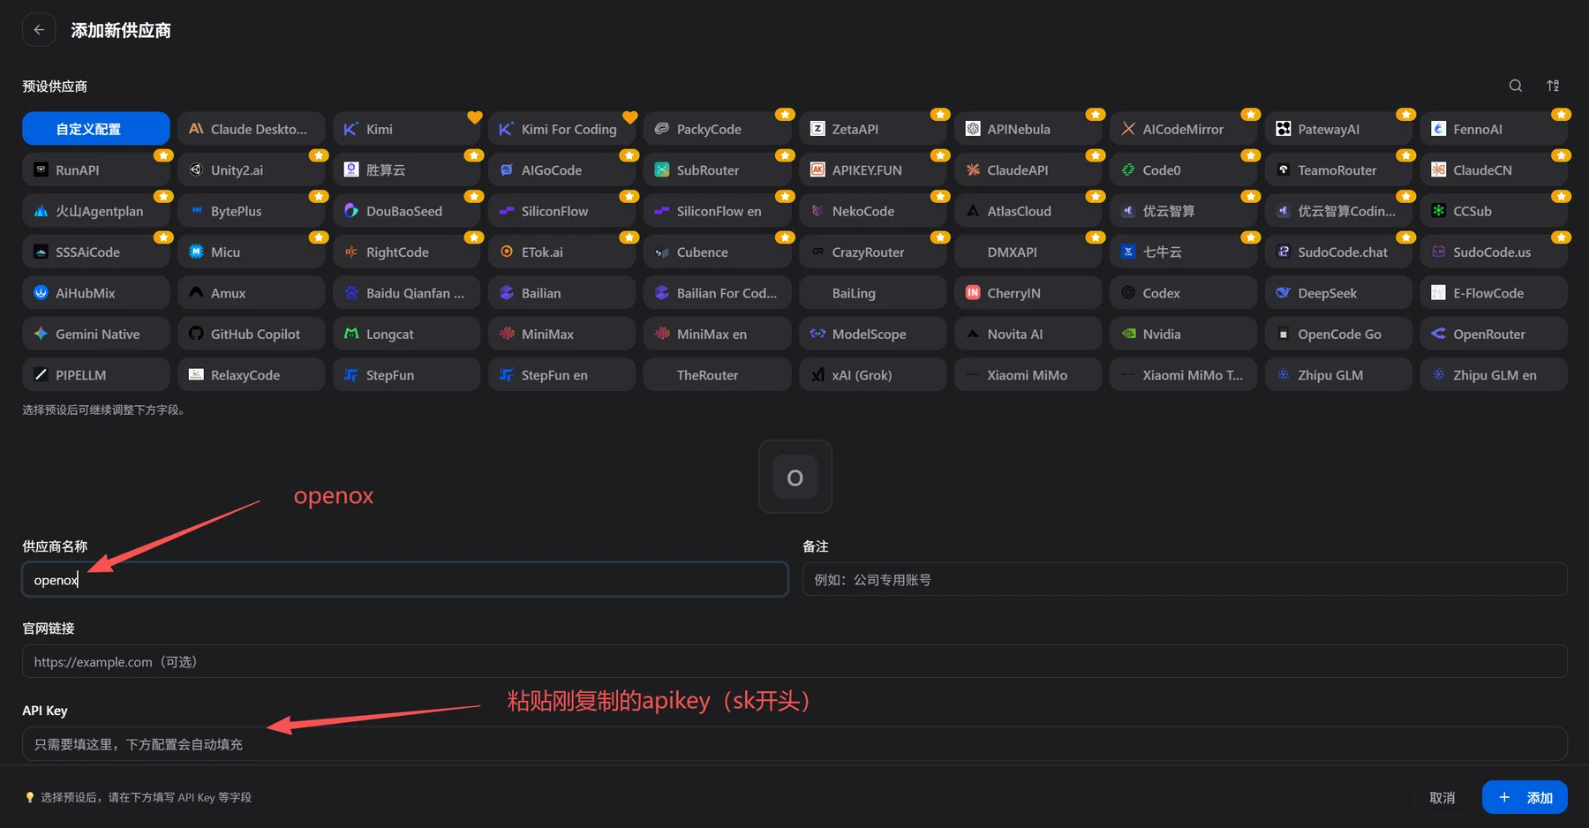Select the RunAPI preset
Screen dimensions: 1589x828
point(96,169)
